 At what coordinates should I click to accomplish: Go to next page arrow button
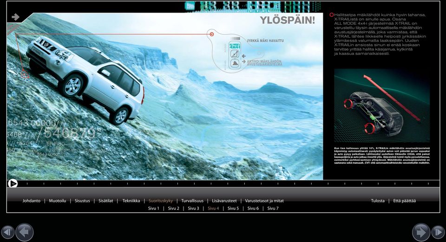coord(421,232)
